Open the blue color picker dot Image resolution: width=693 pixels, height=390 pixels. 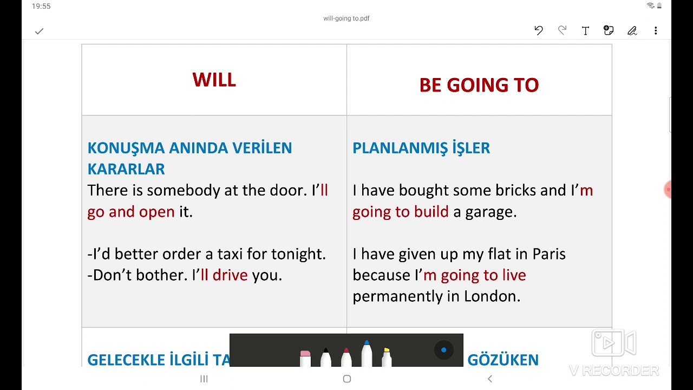coord(443,350)
